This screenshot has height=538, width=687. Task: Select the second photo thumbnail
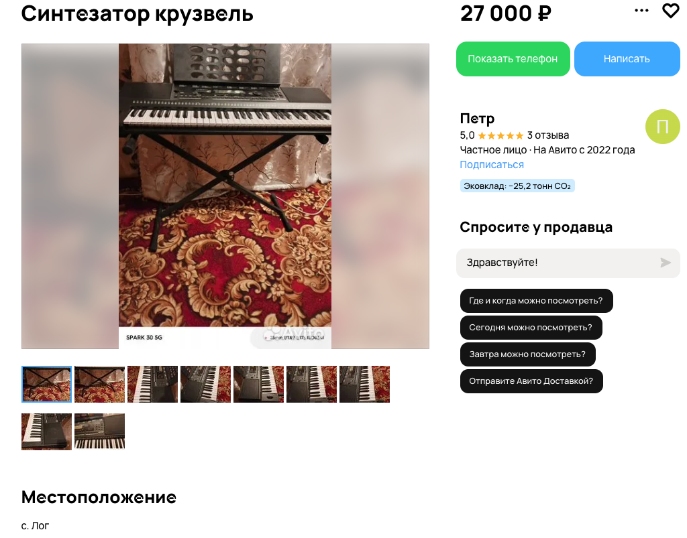click(99, 384)
